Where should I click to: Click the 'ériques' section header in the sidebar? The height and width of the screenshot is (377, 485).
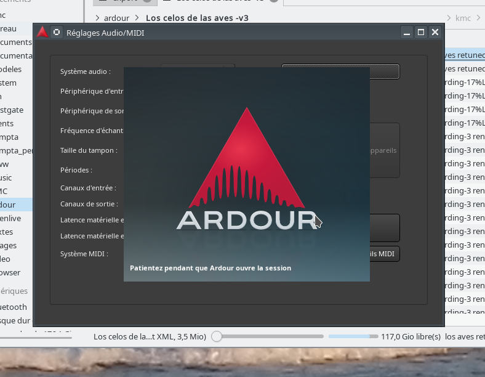[x=14, y=291]
